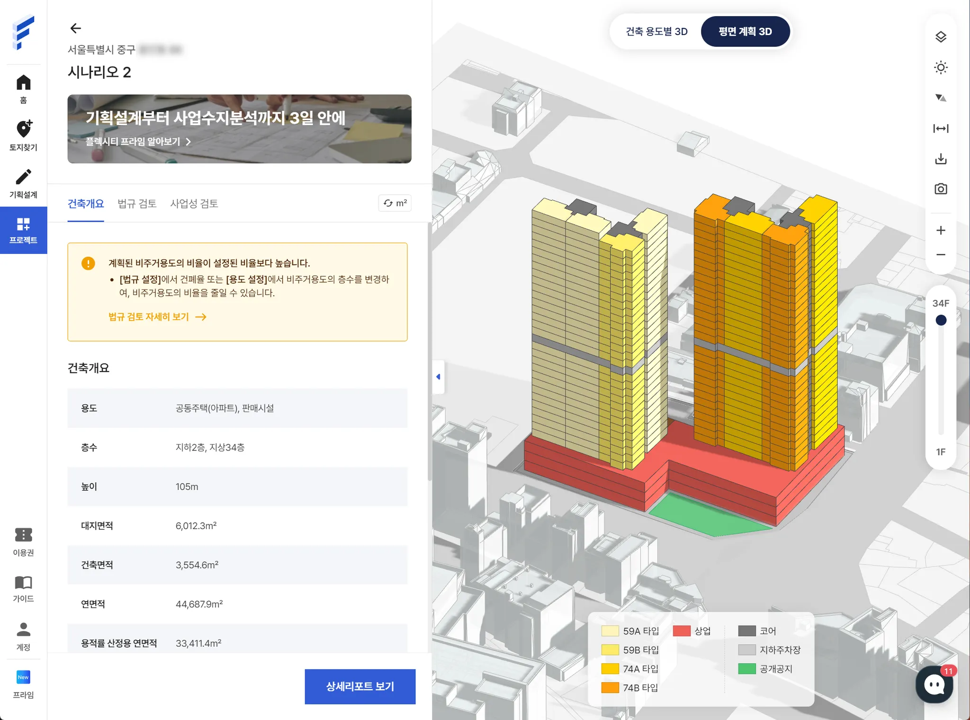Click the distance measurement icon
The height and width of the screenshot is (720, 970).
click(941, 128)
